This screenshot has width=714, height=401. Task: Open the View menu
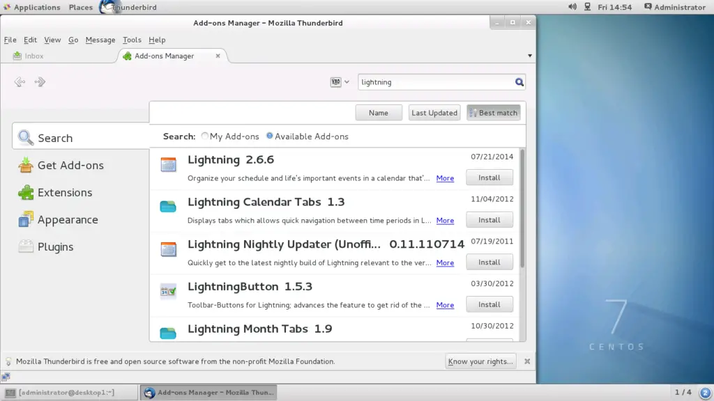(x=52, y=40)
